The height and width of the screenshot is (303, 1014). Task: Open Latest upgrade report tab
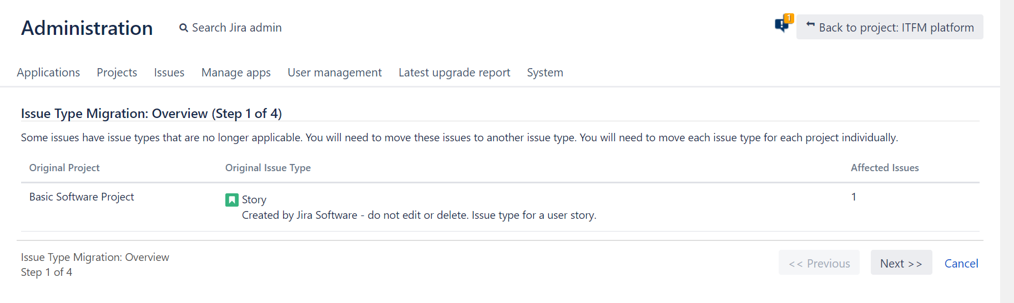[454, 73]
